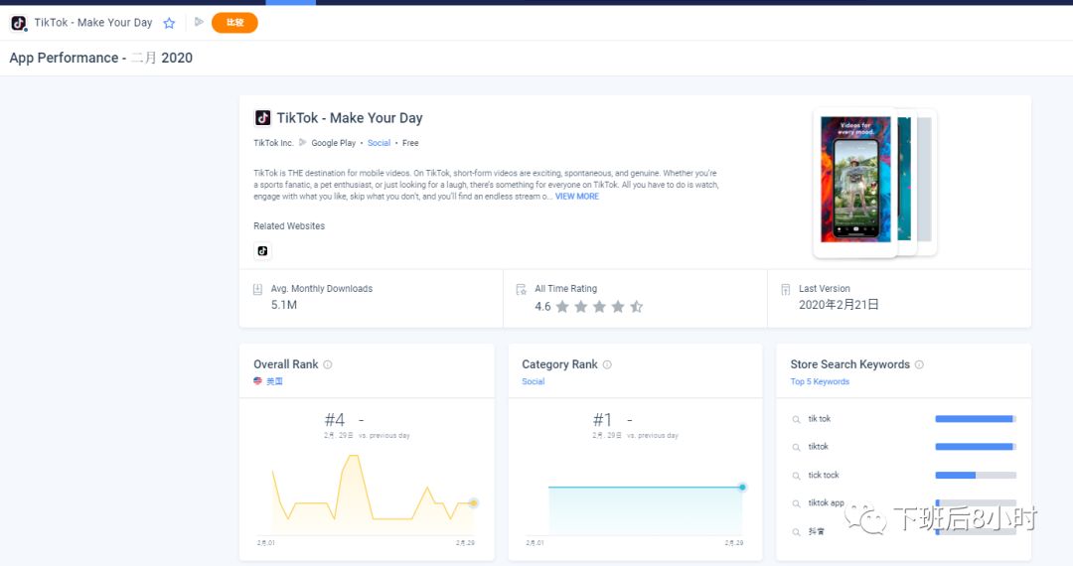Click the end point on Category Rank chart
The width and height of the screenshot is (1073, 566).
[x=742, y=487]
